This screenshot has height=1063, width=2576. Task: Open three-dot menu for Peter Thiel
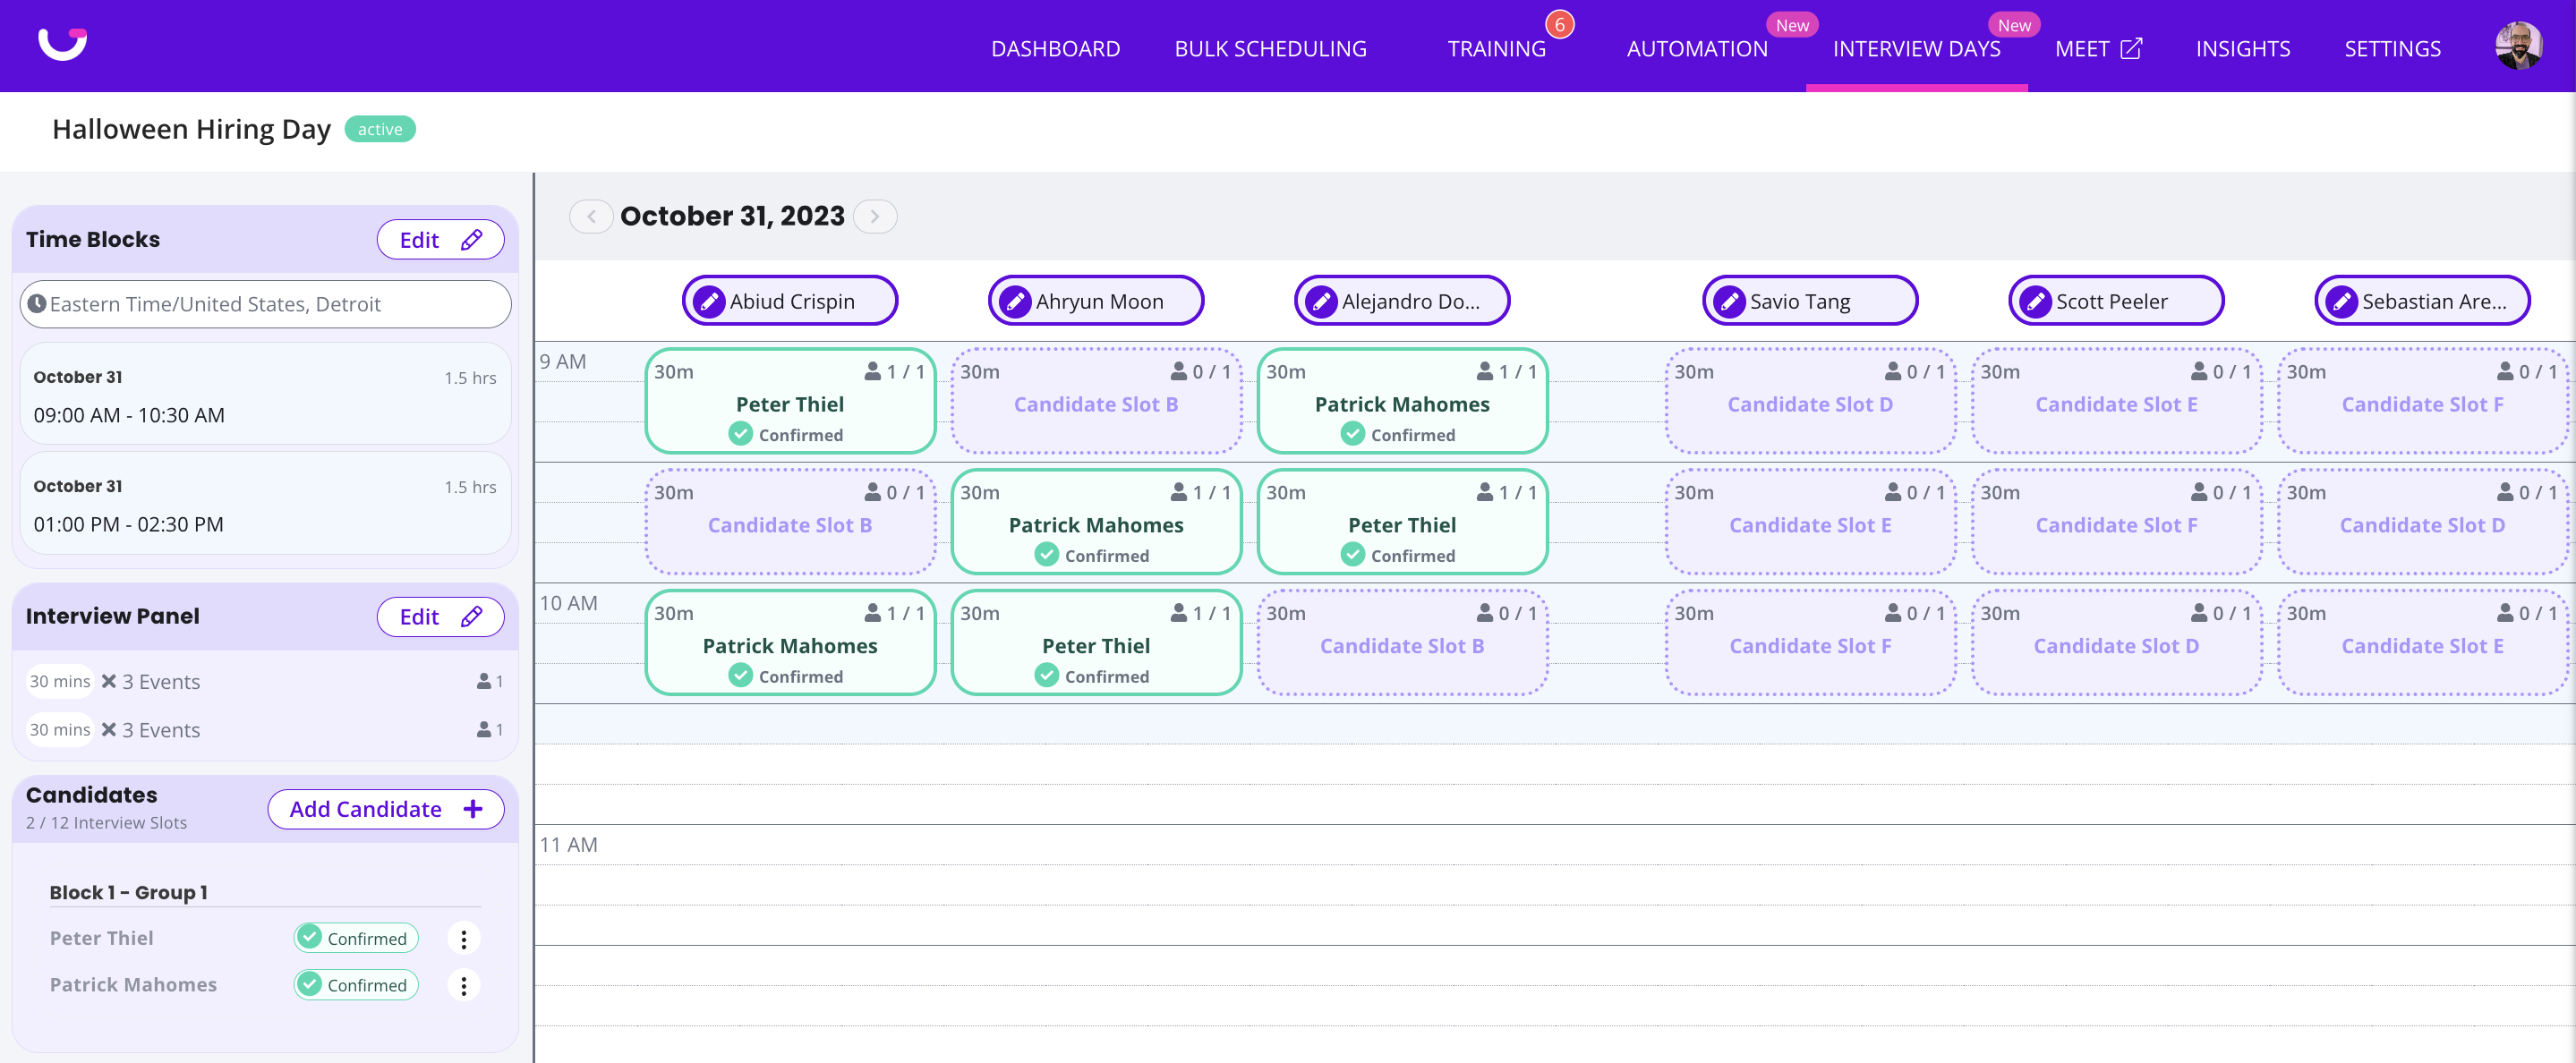coord(463,938)
